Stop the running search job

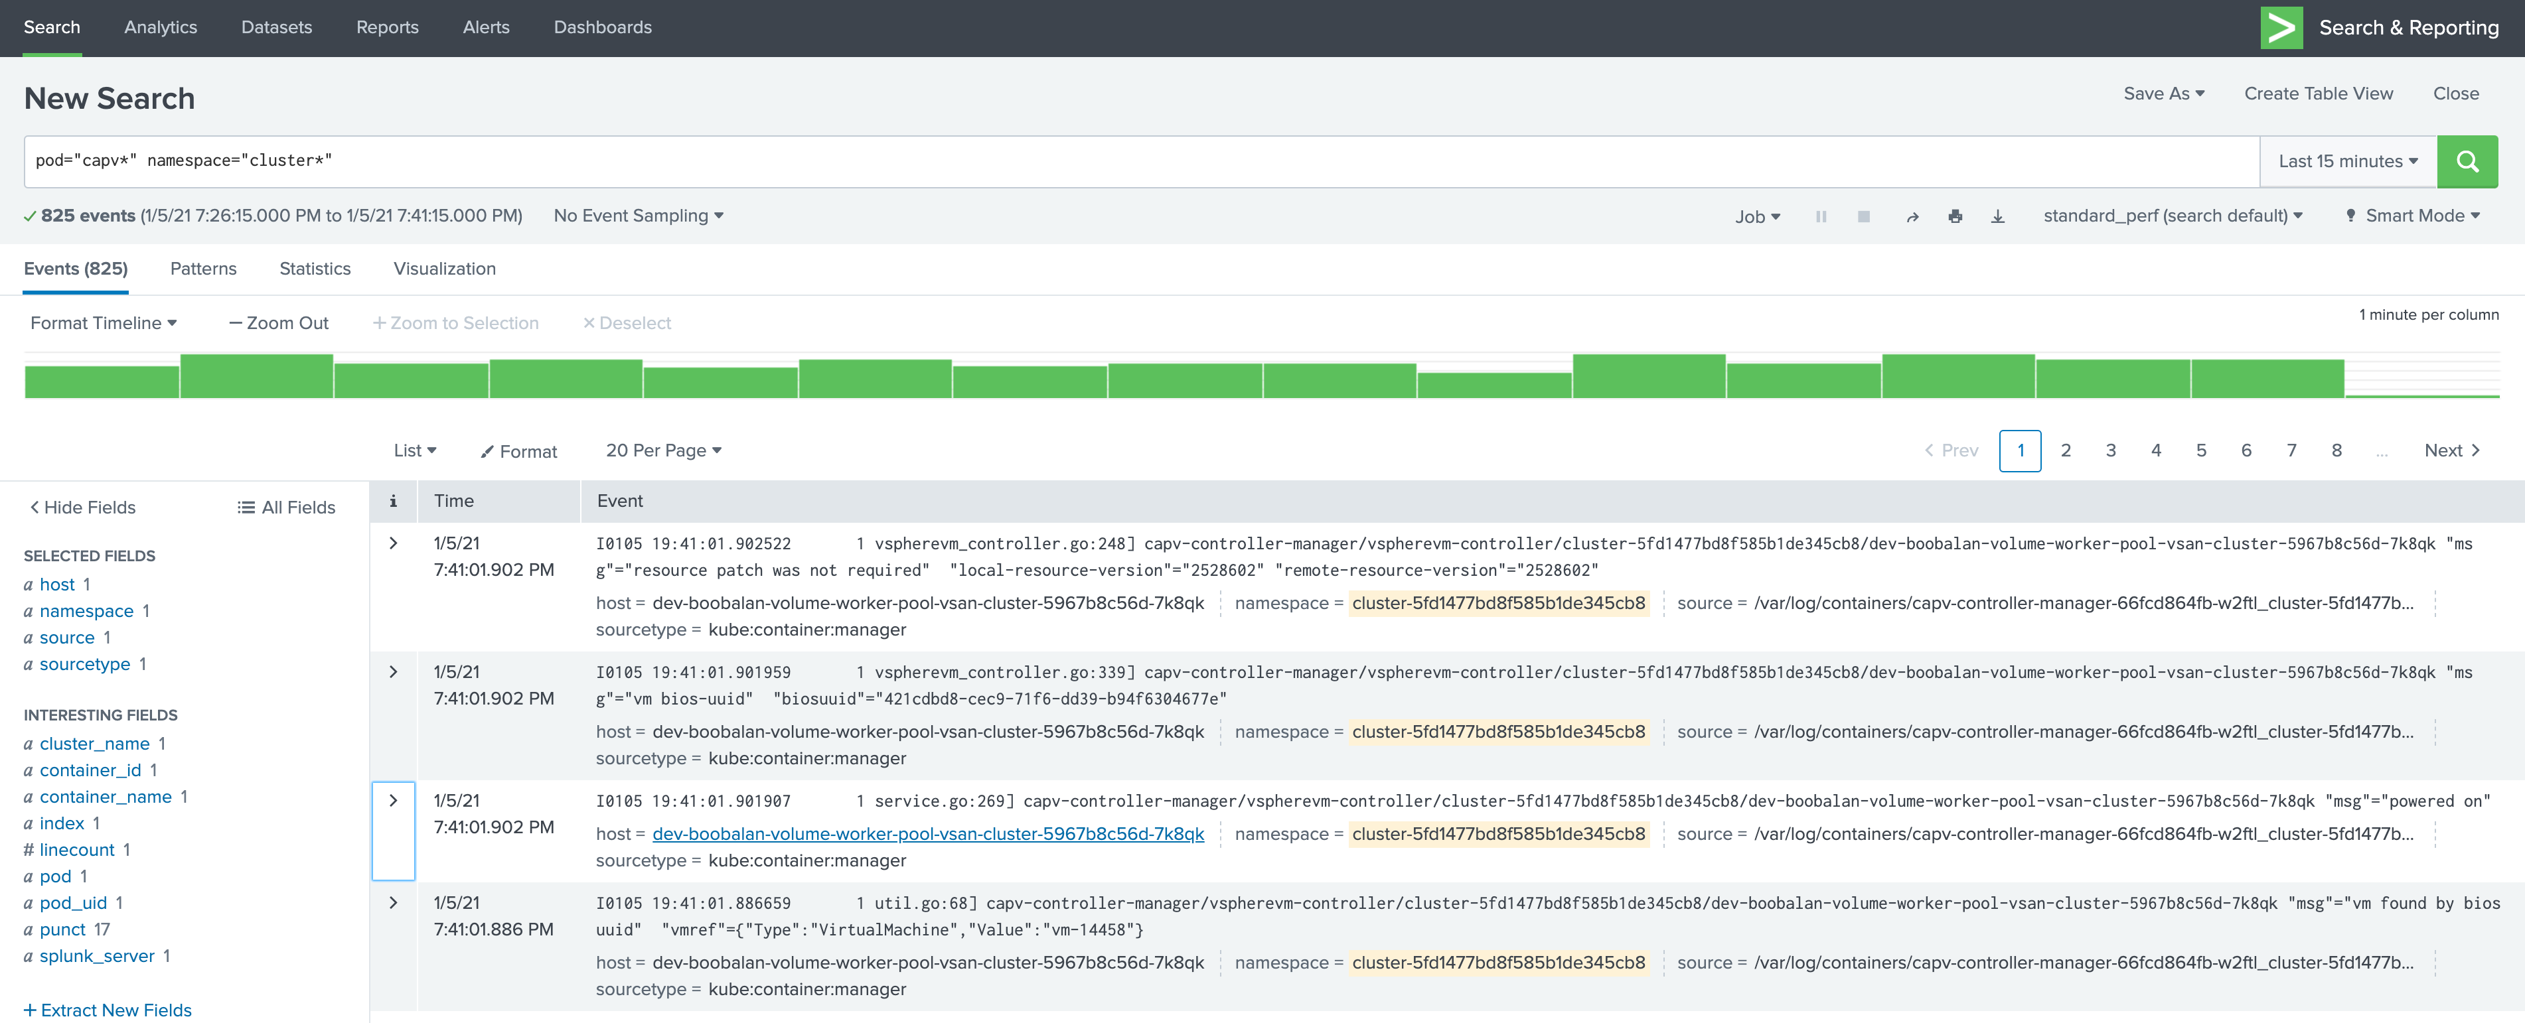click(1863, 216)
